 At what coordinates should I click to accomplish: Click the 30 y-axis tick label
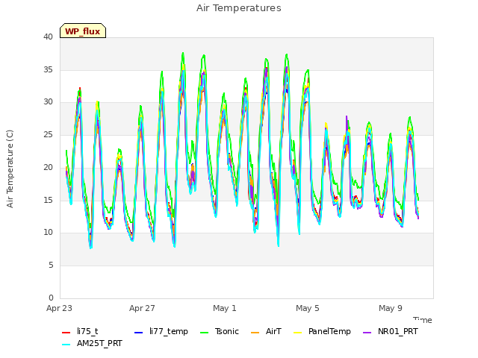[x=48, y=102]
